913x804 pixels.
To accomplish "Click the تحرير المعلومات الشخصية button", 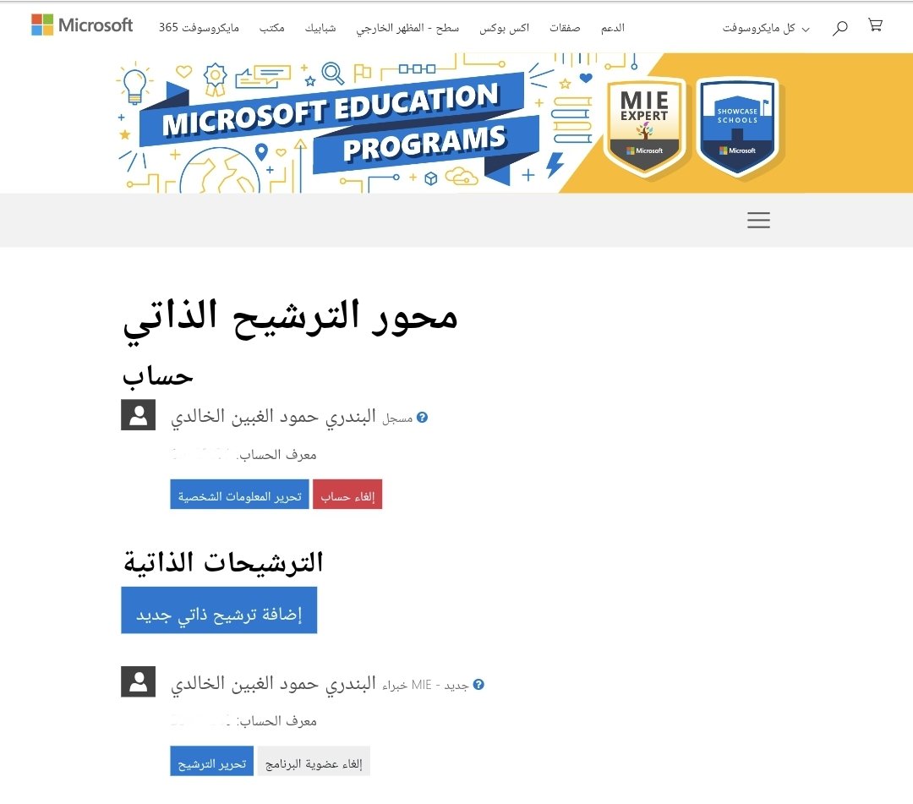I will pyautogui.click(x=239, y=495).
